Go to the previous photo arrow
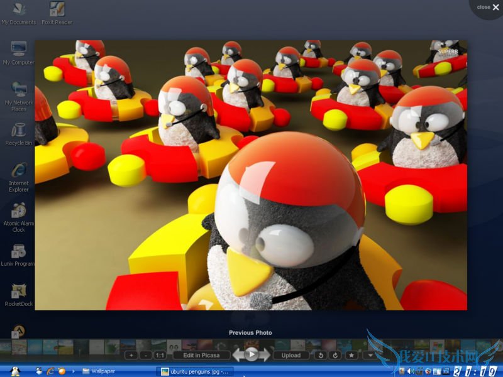Image resolution: width=503 pixels, height=377 pixels. (238, 355)
